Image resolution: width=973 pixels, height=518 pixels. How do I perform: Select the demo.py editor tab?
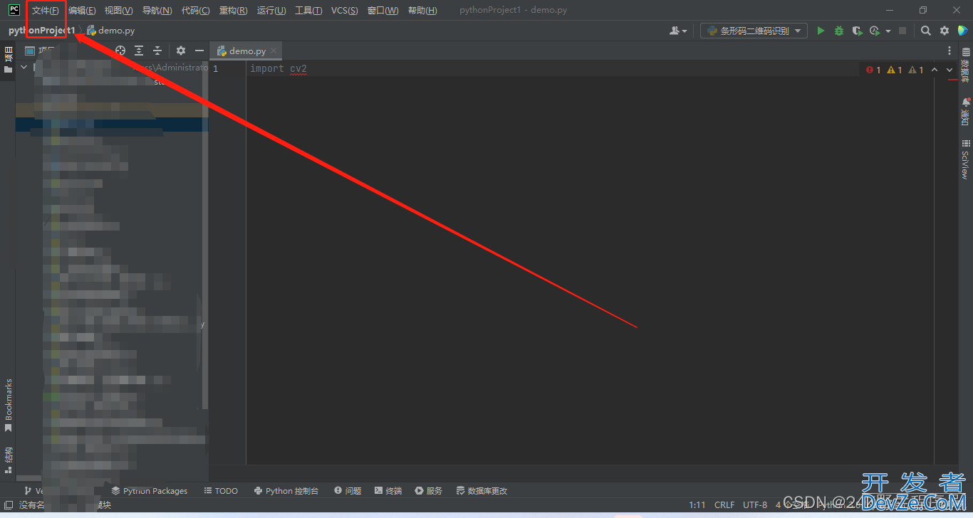[x=246, y=51]
